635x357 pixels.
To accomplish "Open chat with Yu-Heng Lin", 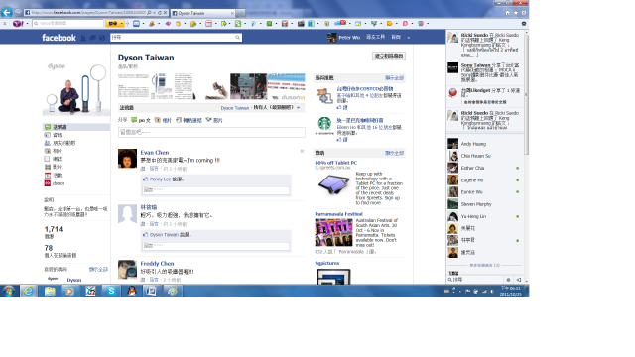I will point(484,216).
